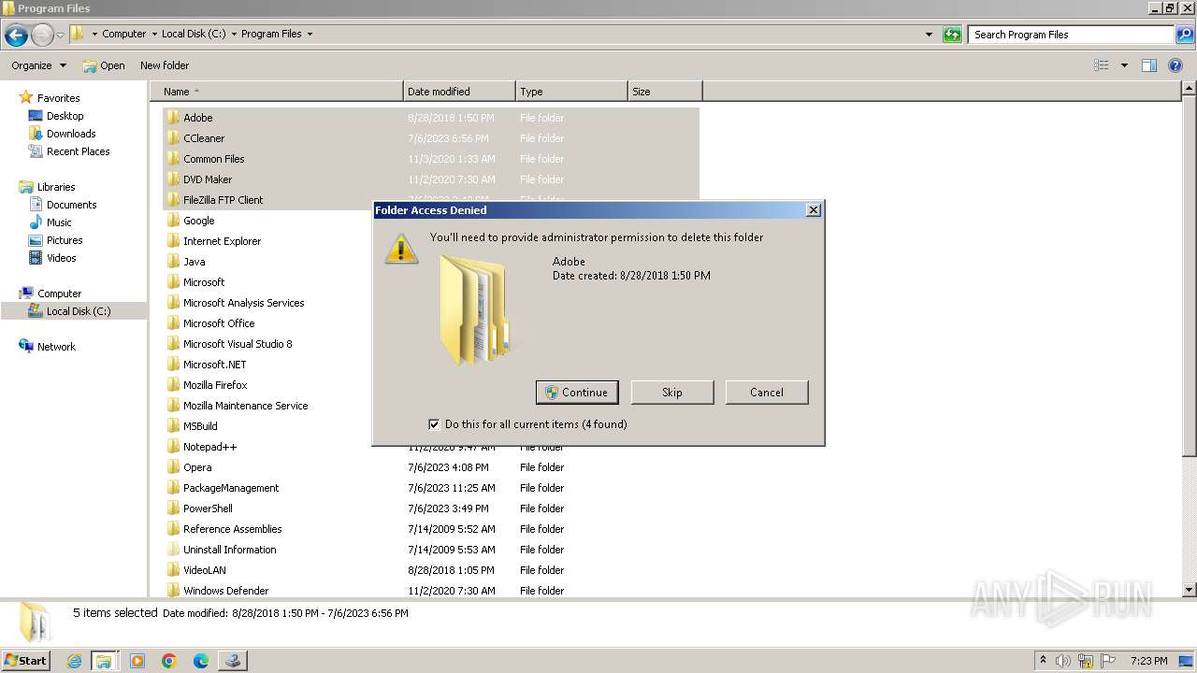The width and height of the screenshot is (1197, 673).
Task: Click the Windows Media Player taskbar icon
Action: (x=137, y=661)
